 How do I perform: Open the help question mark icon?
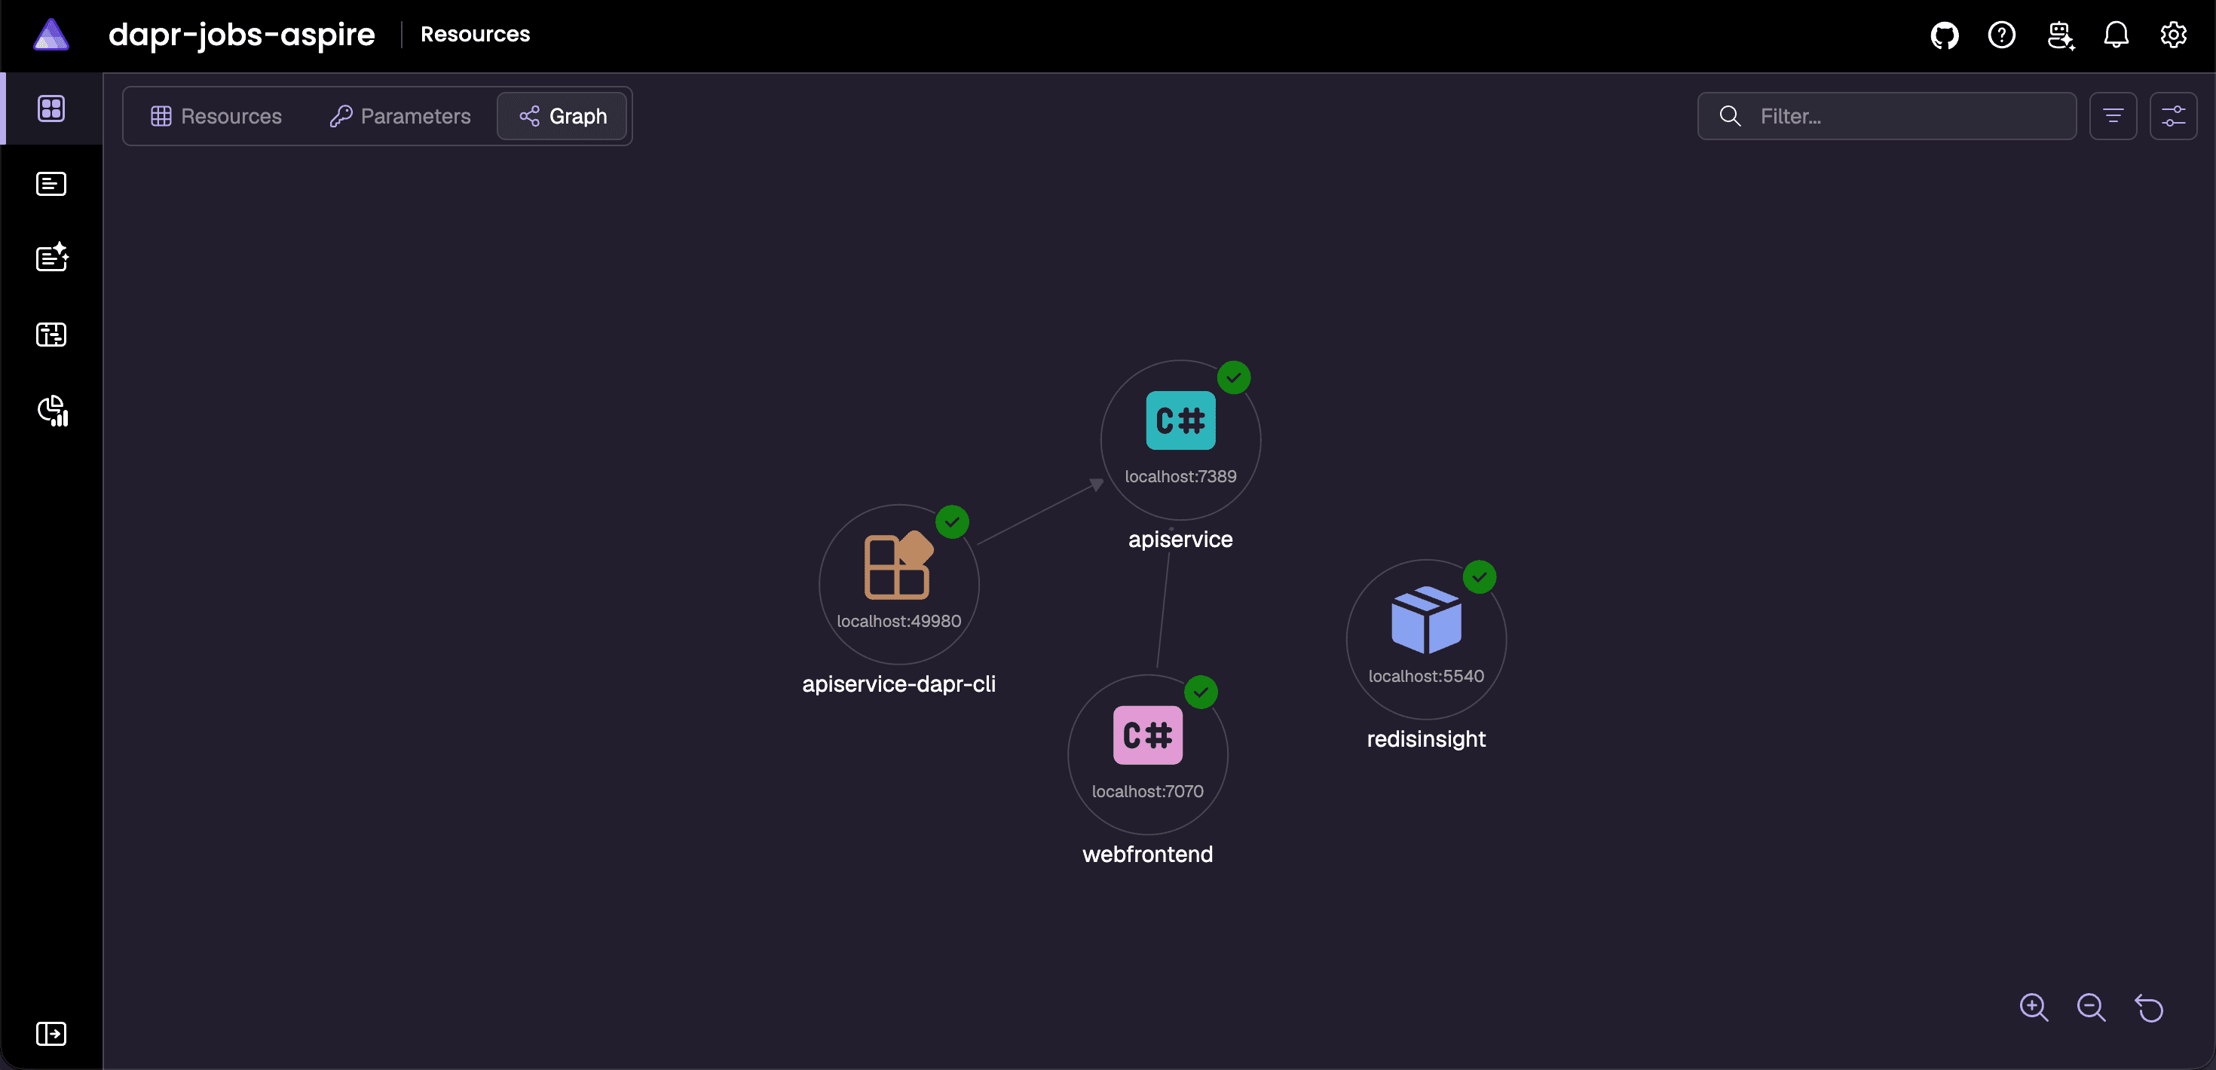(2002, 35)
